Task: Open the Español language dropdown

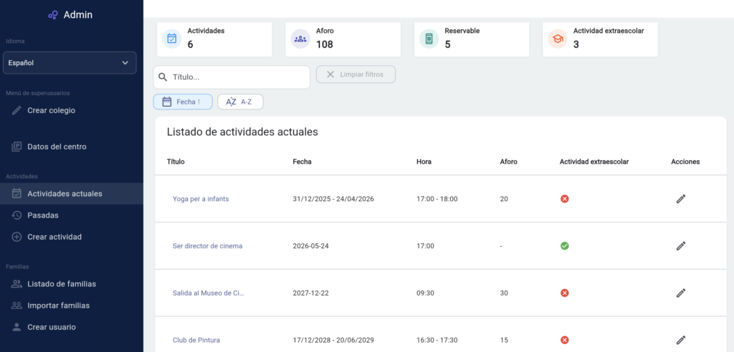Action: 70,63
